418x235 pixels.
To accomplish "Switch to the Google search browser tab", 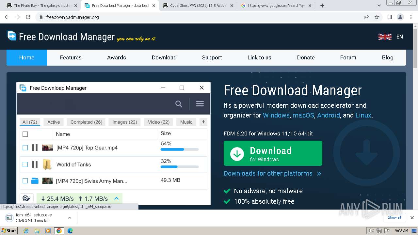I will [276, 6].
